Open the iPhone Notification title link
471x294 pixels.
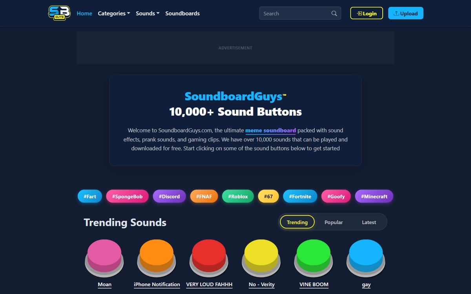point(157,285)
